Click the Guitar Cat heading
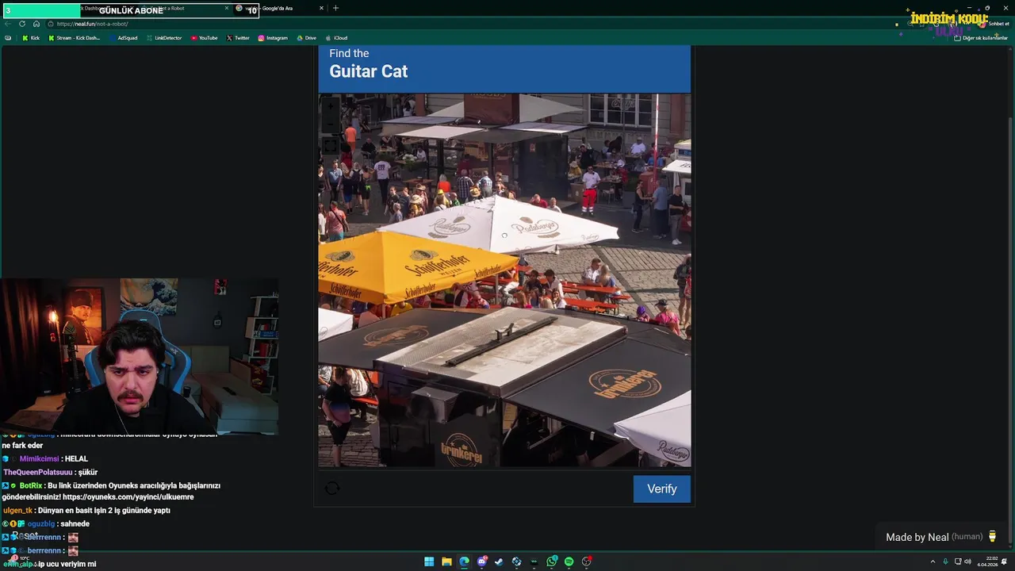 click(369, 71)
